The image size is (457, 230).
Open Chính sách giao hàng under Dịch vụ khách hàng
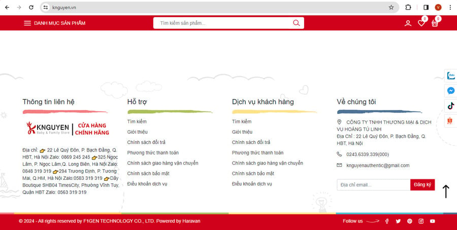tap(267, 163)
